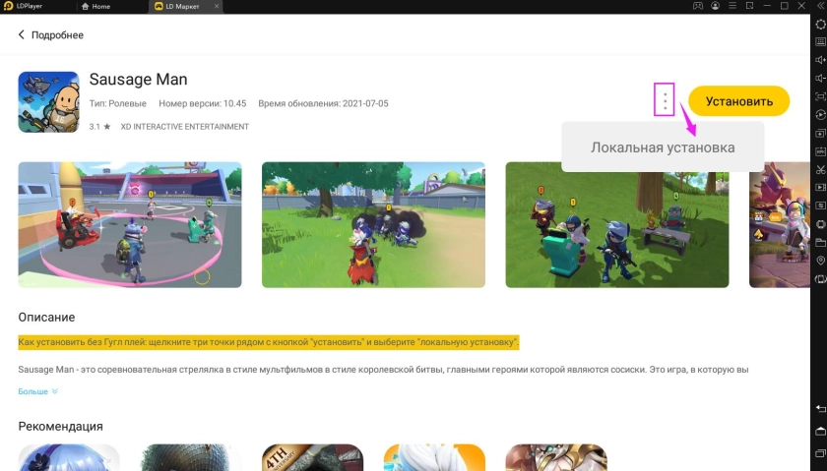Rotate the screen using sidebar icon
Image resolution: width=827 pixels, height=471 pixels.
click(x=820, y=278)
